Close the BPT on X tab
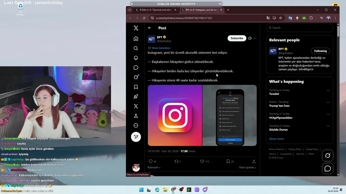Image resolution: width=346 pixels, height=194 pixels. coord(221,10)
